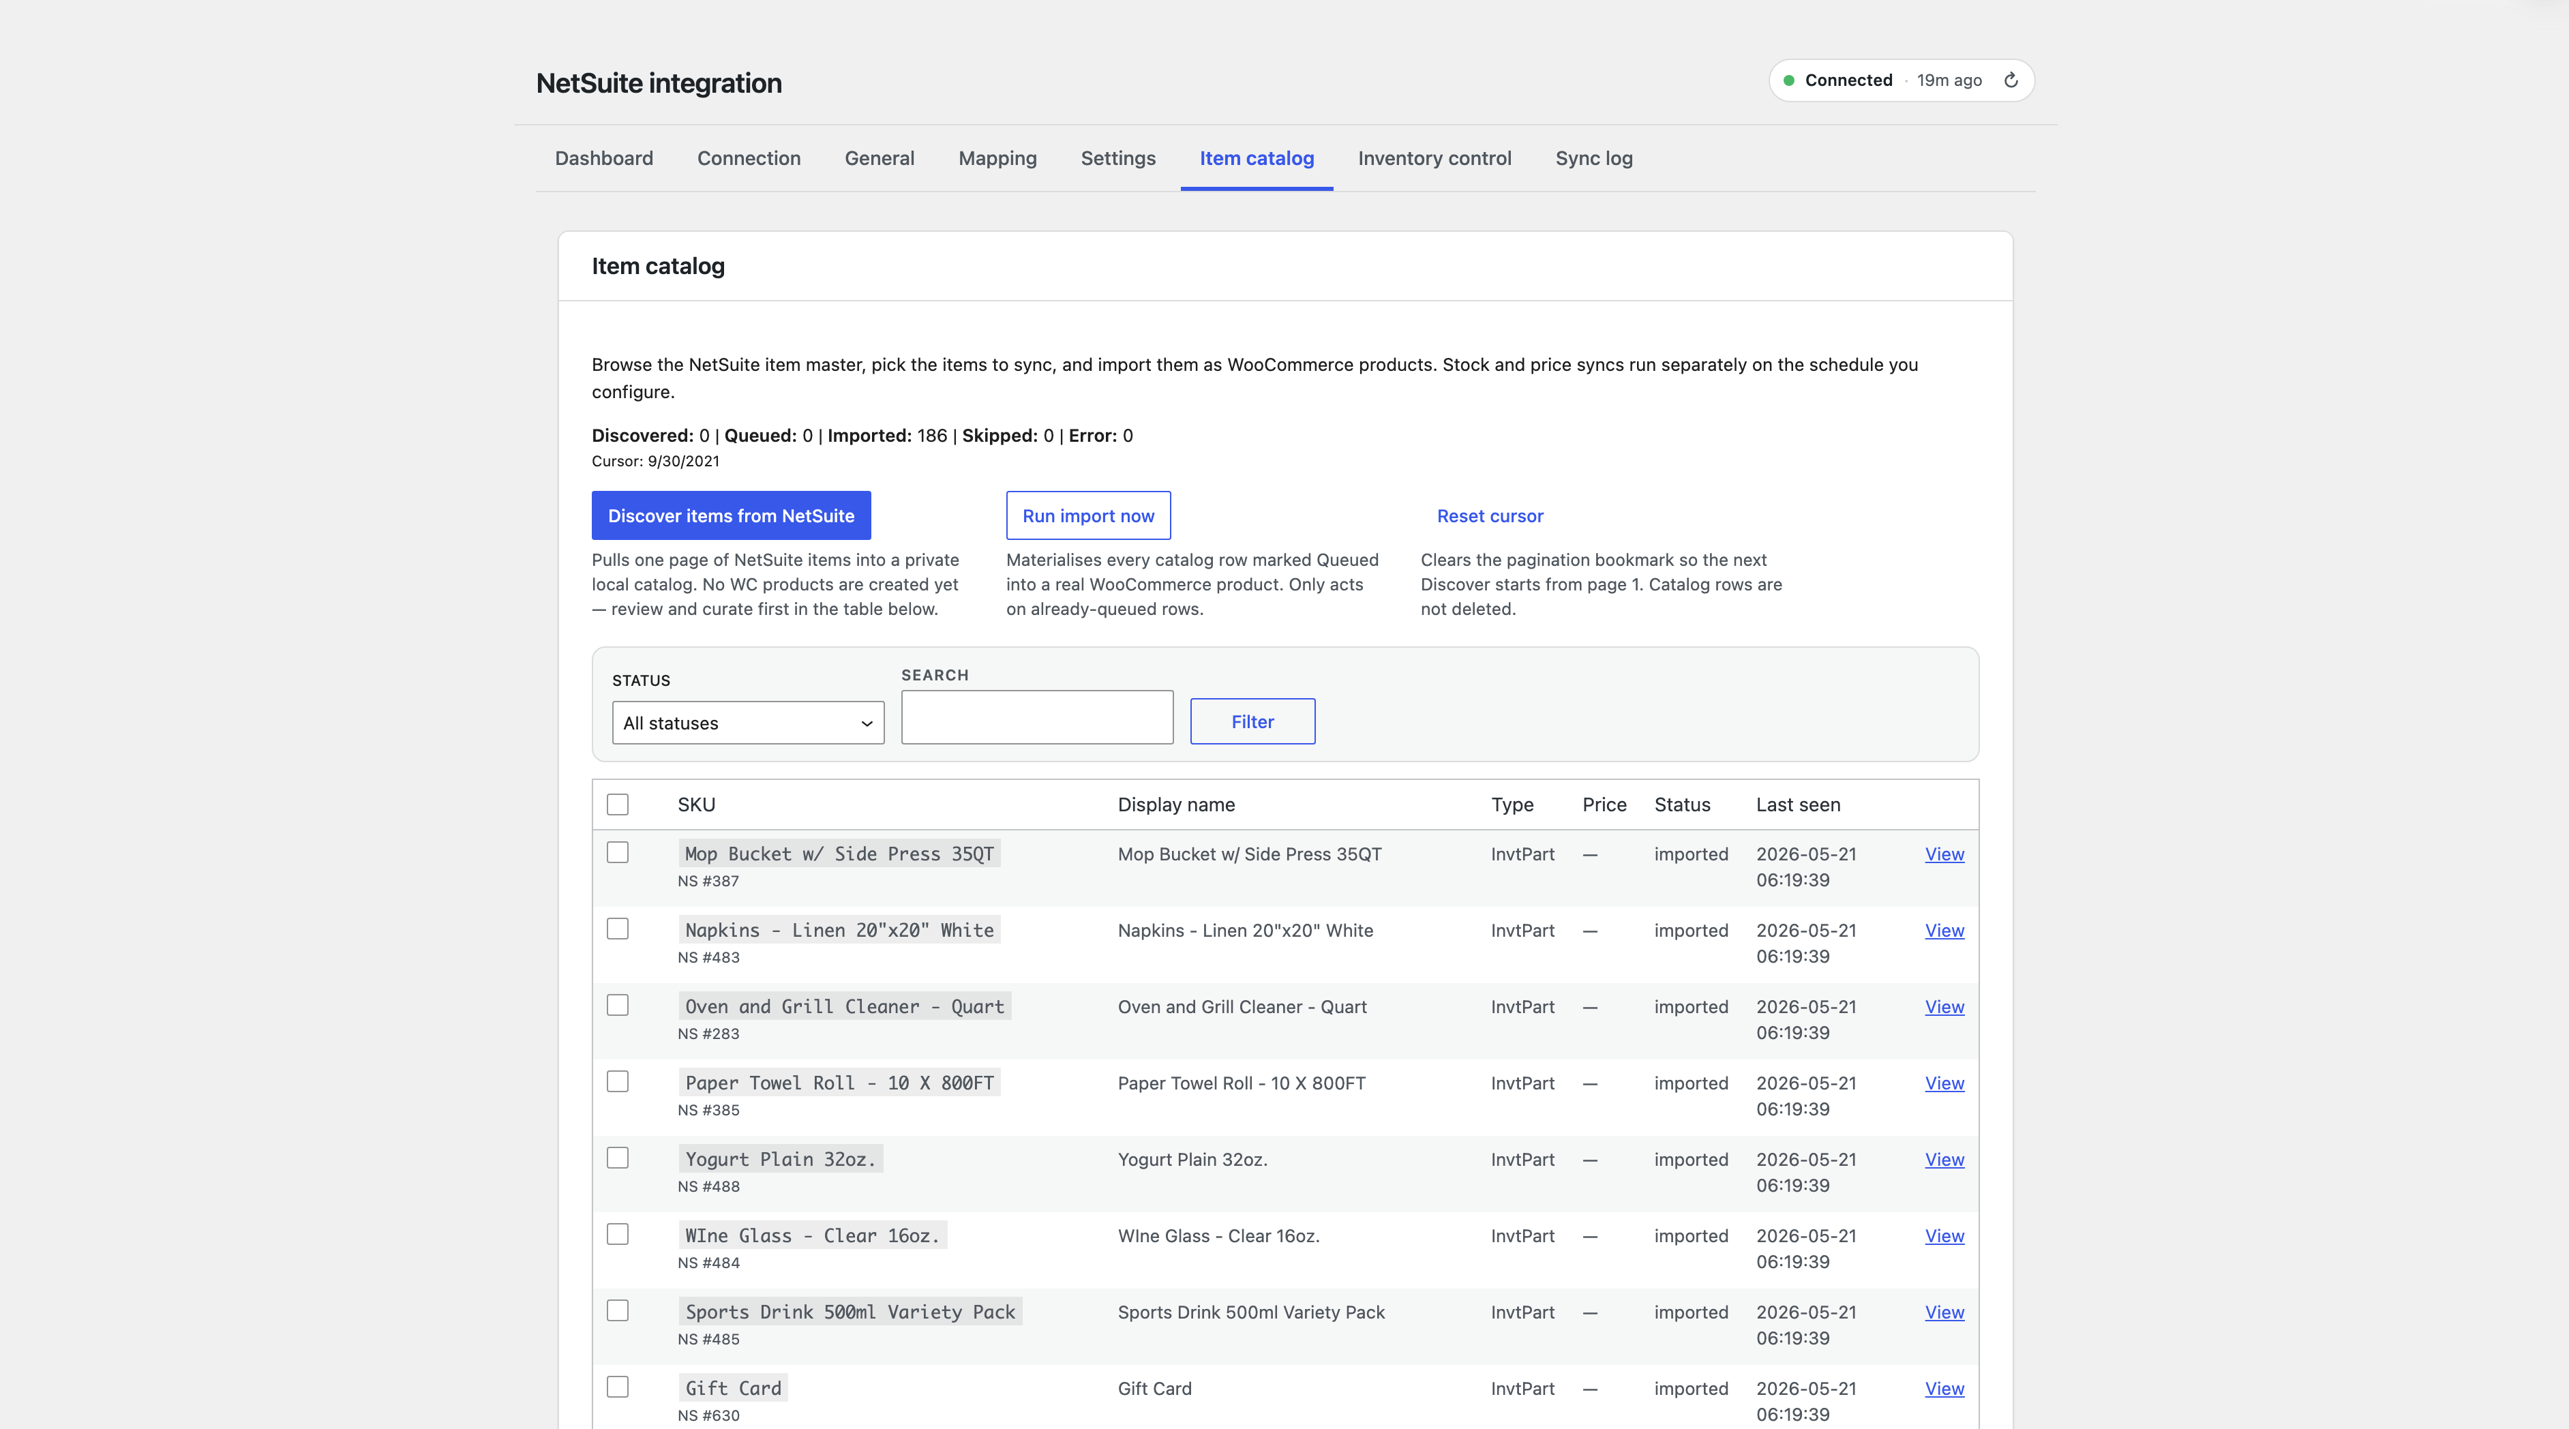Open the Mapping tab

(x=997, y=157)
